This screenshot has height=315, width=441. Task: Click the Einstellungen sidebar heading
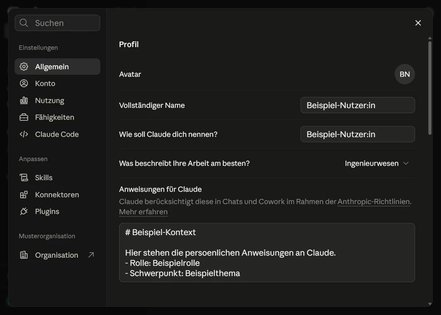(x=38, y=48)
